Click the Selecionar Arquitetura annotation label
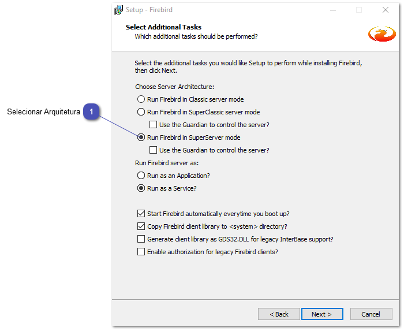Image resolution: width=404 pixels, height=331 pixels. pos(43,112)
